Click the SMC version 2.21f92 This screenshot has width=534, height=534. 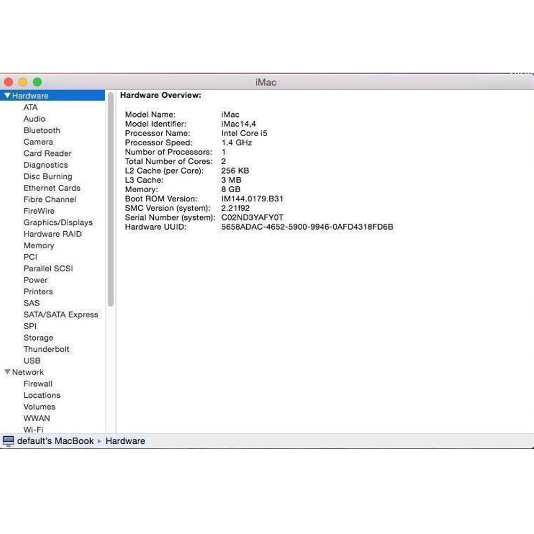coord(235,208)
